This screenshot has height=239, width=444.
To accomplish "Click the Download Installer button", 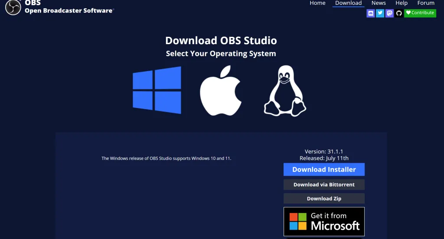I will [324, 169].
